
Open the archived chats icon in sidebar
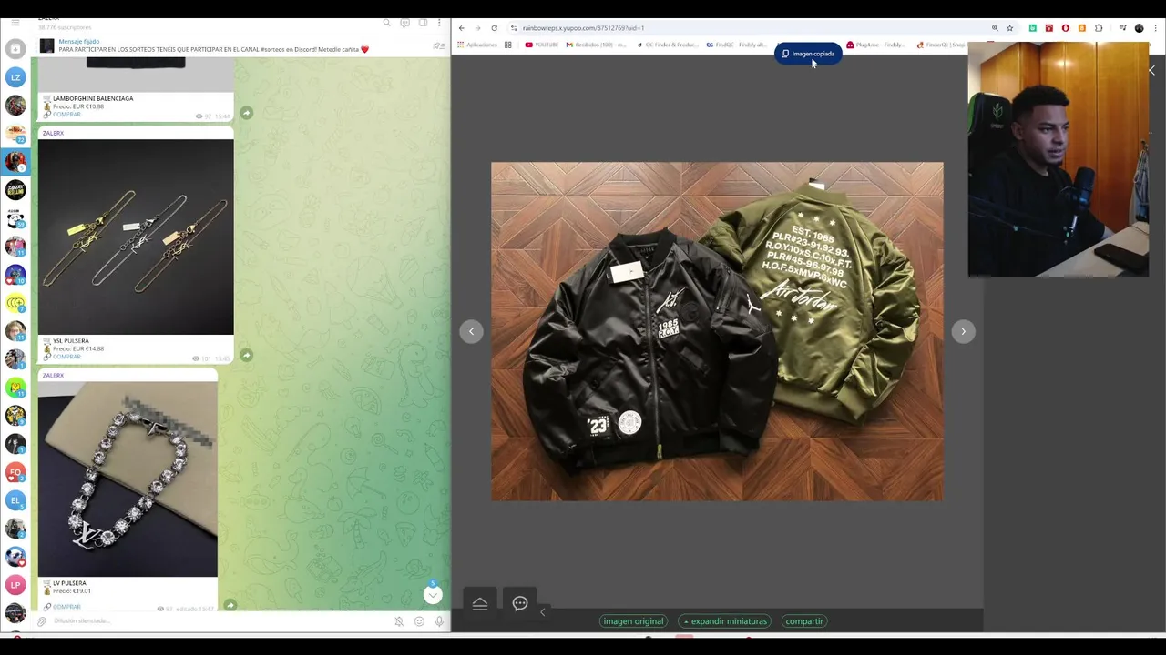(15, 49)
